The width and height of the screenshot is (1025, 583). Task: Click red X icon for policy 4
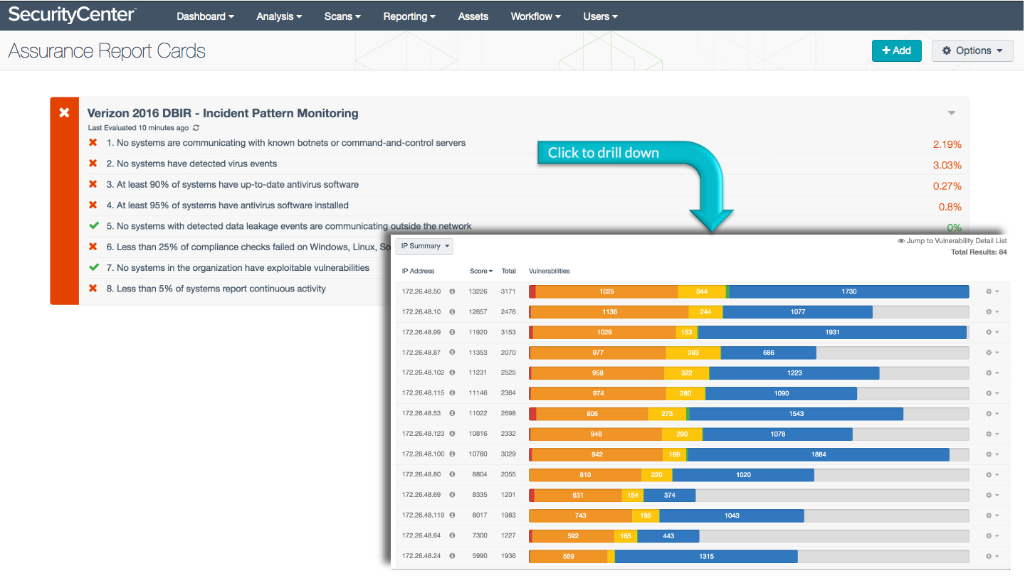point(93,205)
